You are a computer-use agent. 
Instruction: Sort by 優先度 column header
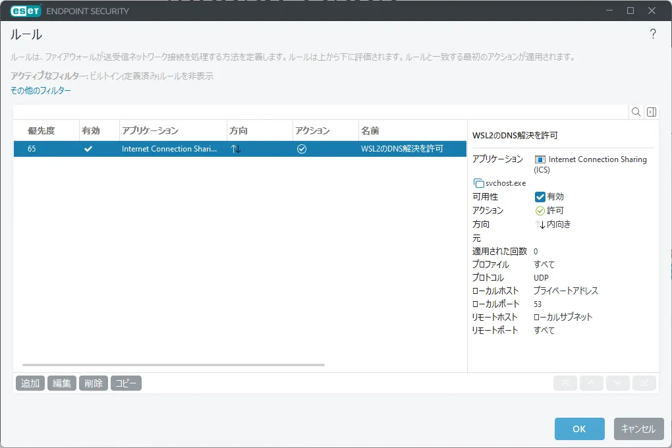[x=40, y=130]
